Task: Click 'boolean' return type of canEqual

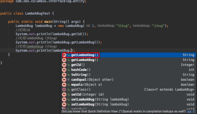Action: coord(187,80)
